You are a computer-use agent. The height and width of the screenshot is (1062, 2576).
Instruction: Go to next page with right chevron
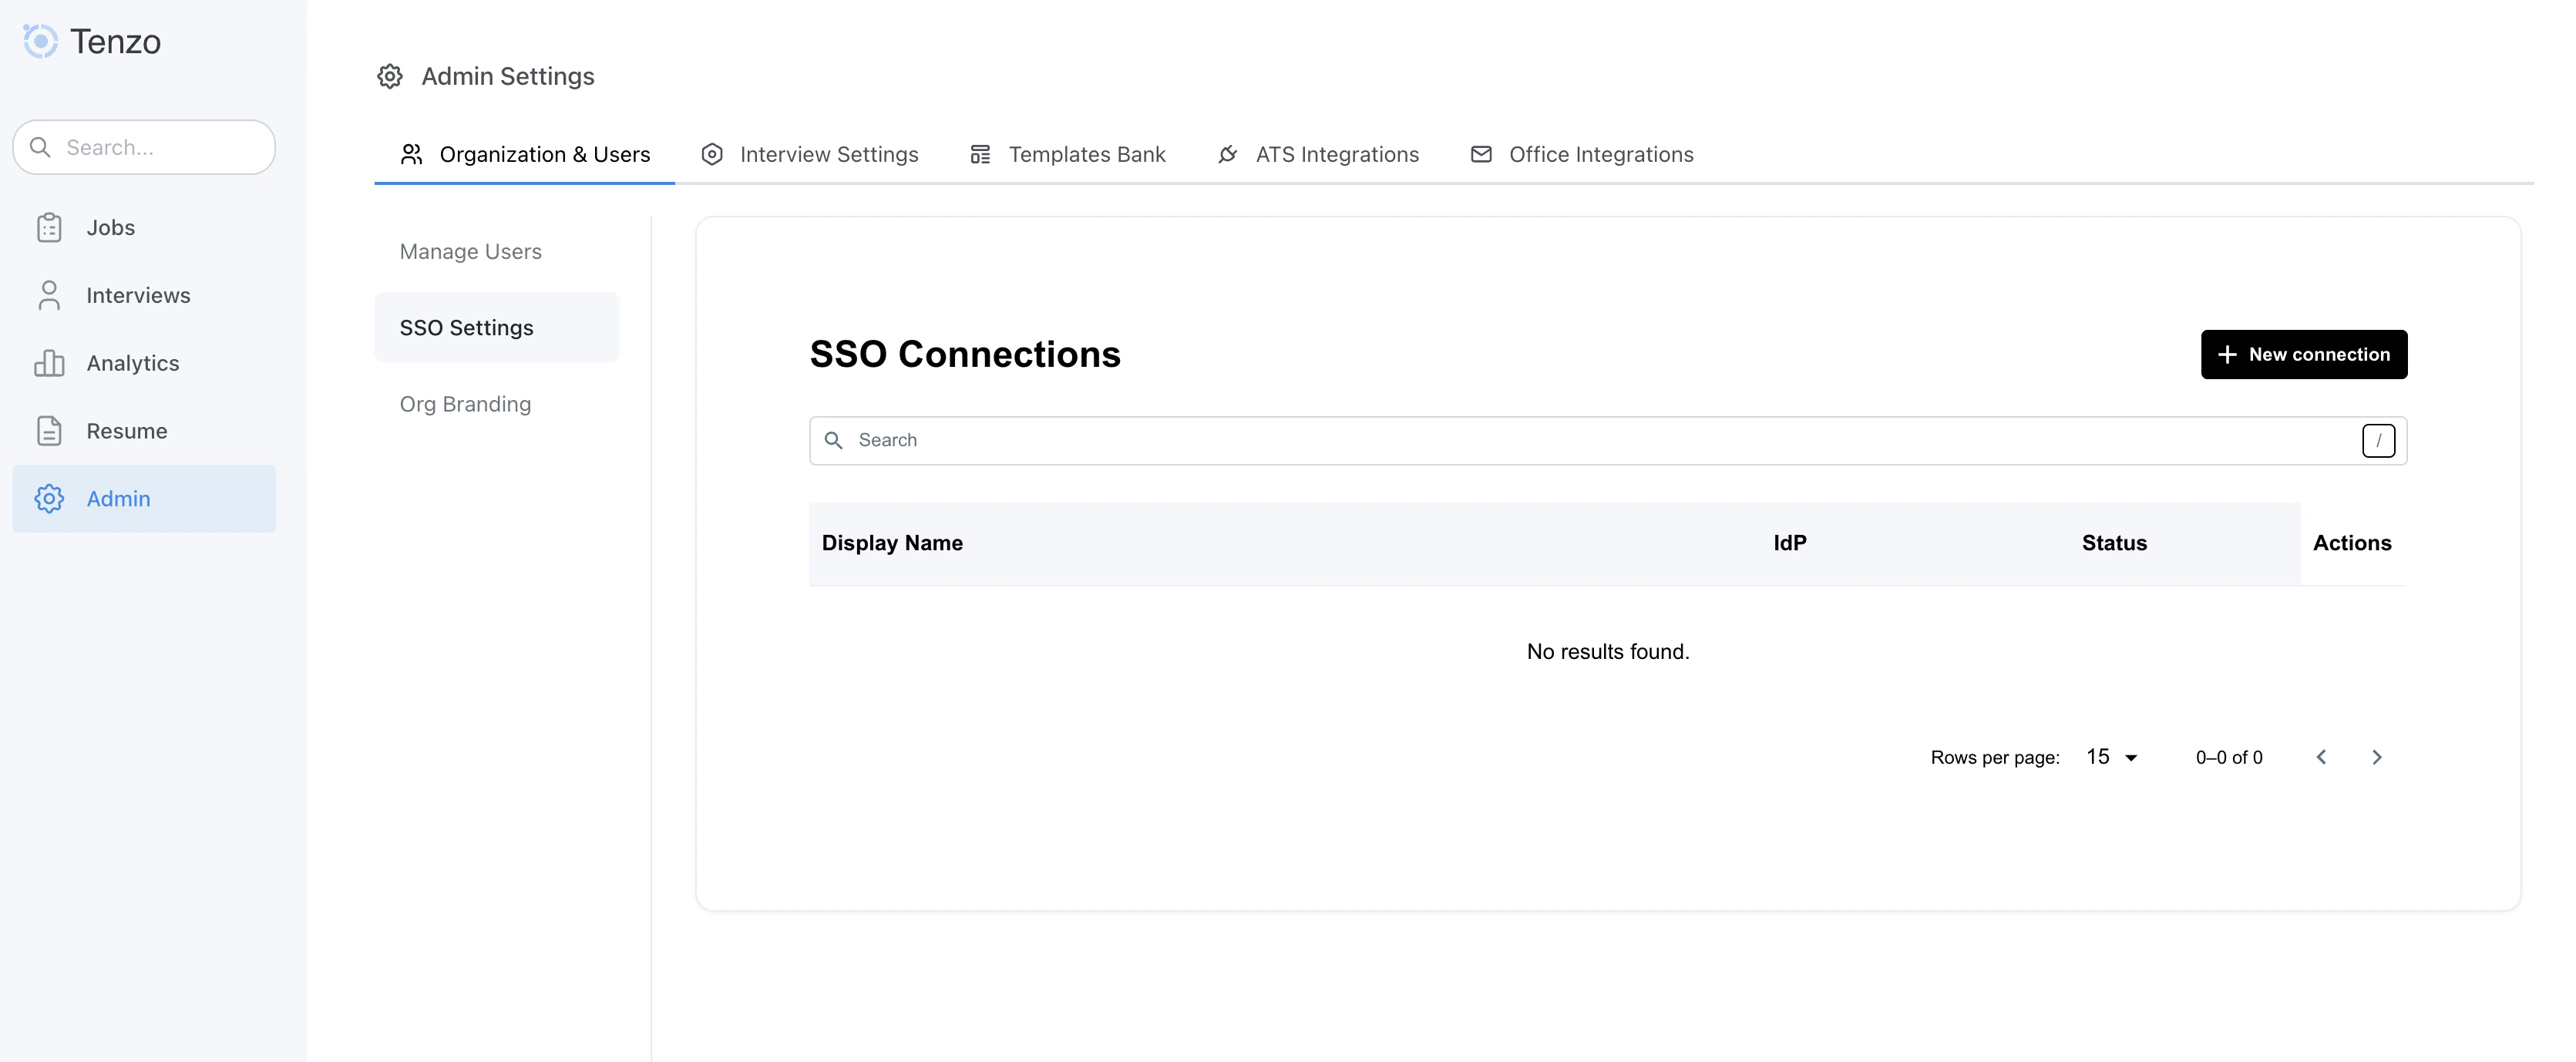(2378, 757)
